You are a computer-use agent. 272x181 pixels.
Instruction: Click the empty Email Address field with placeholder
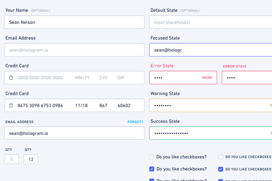pyautogui.click(x=74, y=50)
